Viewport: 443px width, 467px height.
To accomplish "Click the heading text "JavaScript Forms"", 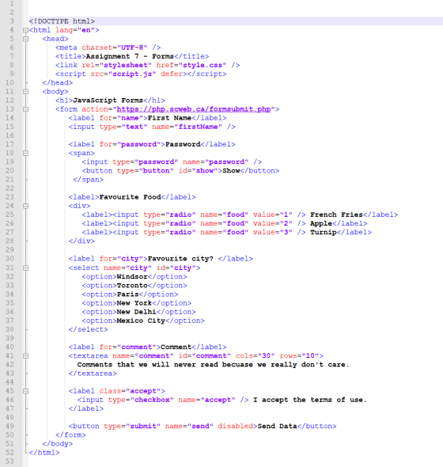I will click(108, 101).
